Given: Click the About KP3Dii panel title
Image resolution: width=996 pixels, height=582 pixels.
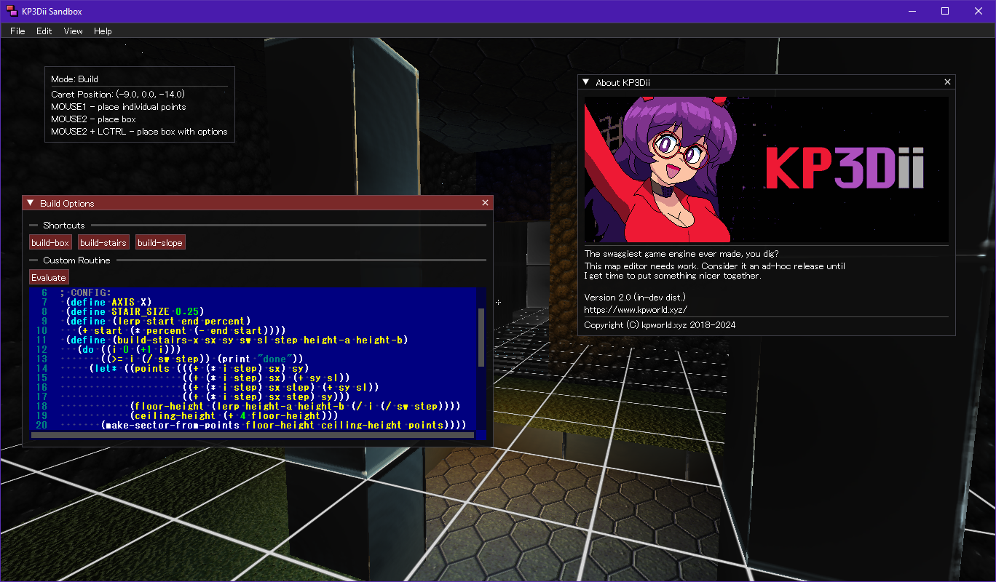Looking at the screenshot, I should [622, 82].
